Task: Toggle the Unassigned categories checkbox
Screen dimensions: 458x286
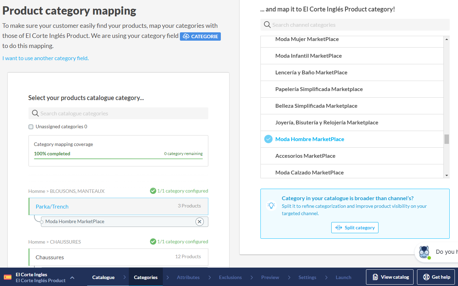Action: [x=31, y=127]
